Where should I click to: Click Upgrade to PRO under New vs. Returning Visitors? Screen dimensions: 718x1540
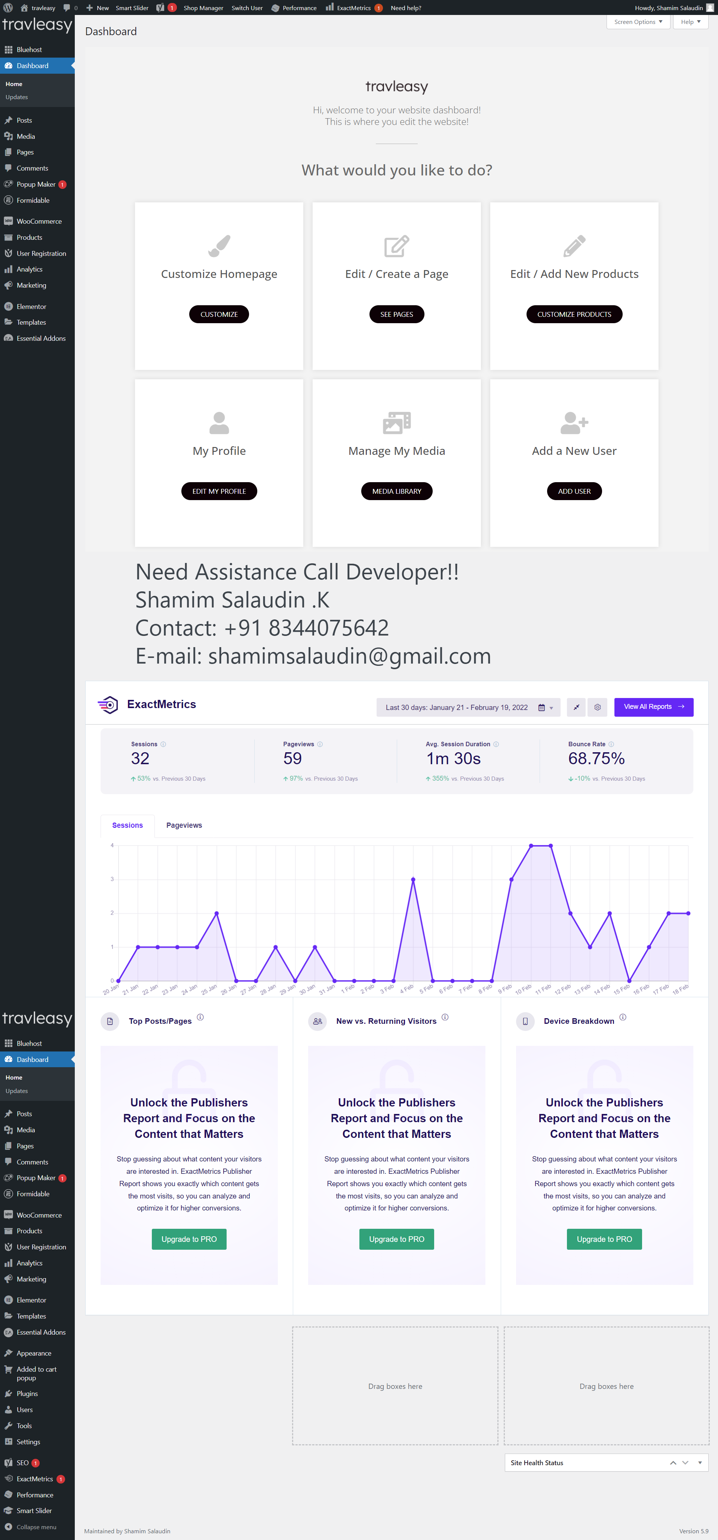[396, 1239]
